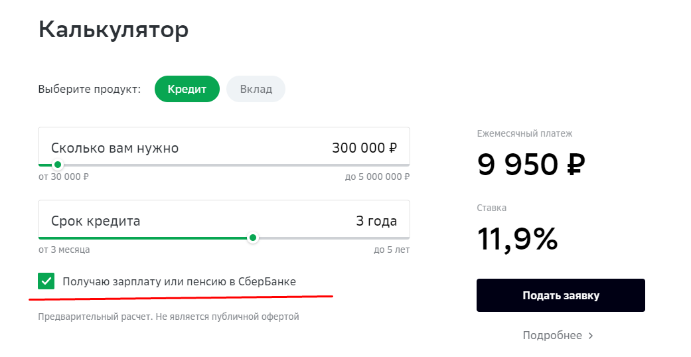
Task: Uncheck the salary or pension in СберБанк checkbox
Action: click(46, 281)
